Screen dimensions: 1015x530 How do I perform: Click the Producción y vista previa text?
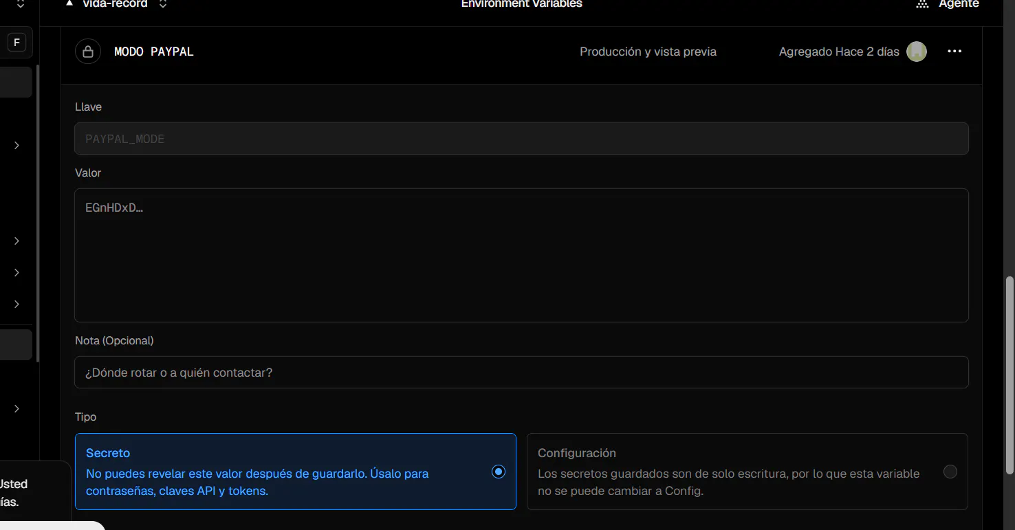pos(648,52)
